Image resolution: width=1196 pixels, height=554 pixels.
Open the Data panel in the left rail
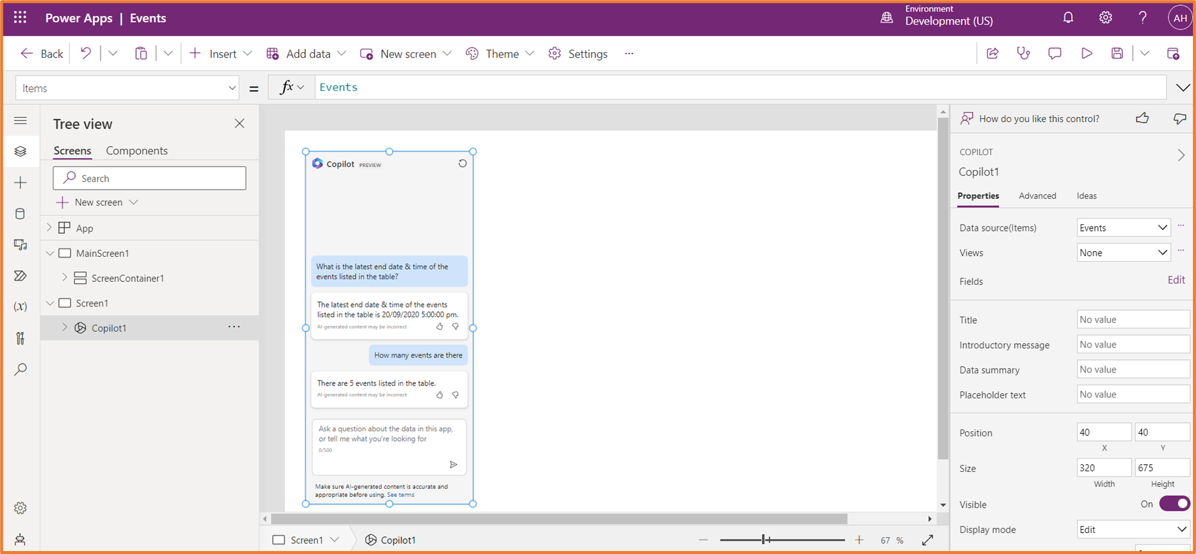click(21, 213)
